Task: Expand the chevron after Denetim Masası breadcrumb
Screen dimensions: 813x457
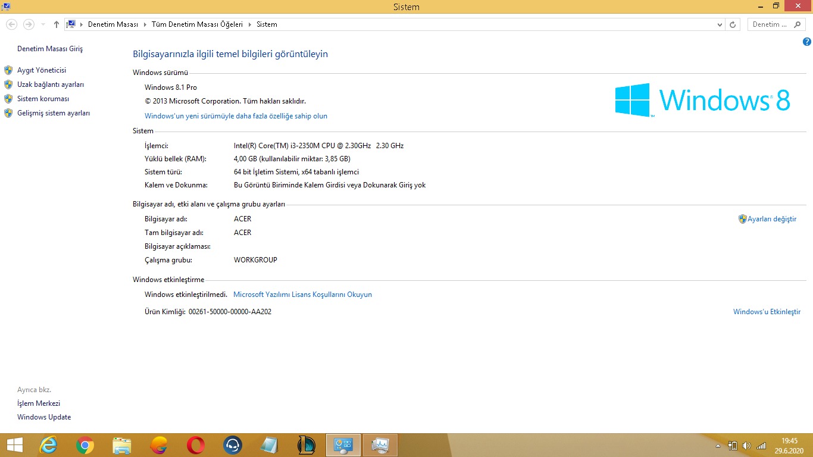Action: [145, 24]
